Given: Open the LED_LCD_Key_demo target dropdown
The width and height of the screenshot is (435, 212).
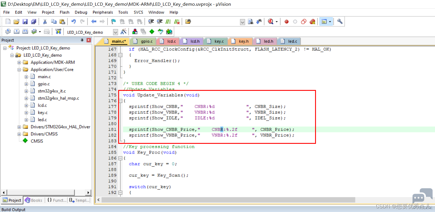Looking at the screenshot, I should click(115, 32).
